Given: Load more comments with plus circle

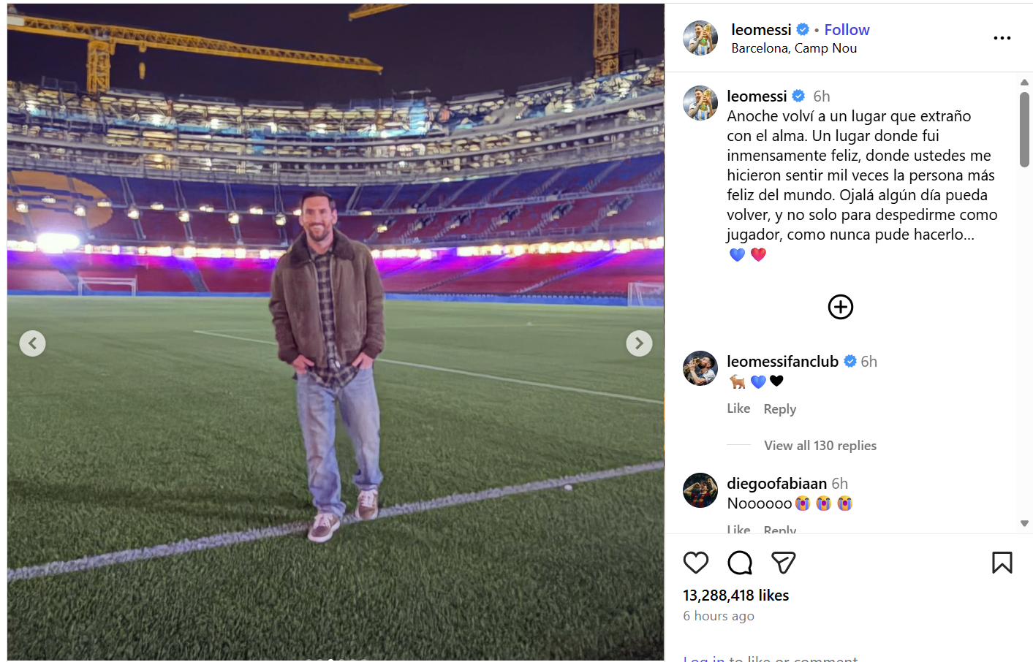Looking at the screenshot, I should coord(840,307).
